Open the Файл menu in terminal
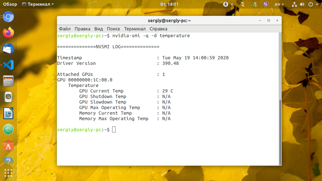This screenshot has width=322, height=181. coord(65,29)
